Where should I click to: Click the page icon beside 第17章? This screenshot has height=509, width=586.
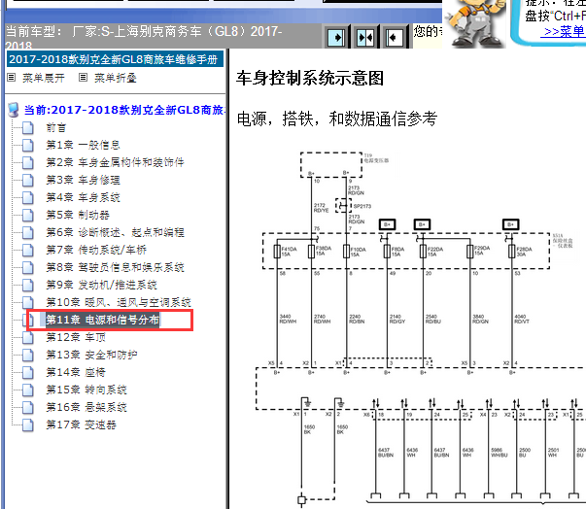[27, 424]
